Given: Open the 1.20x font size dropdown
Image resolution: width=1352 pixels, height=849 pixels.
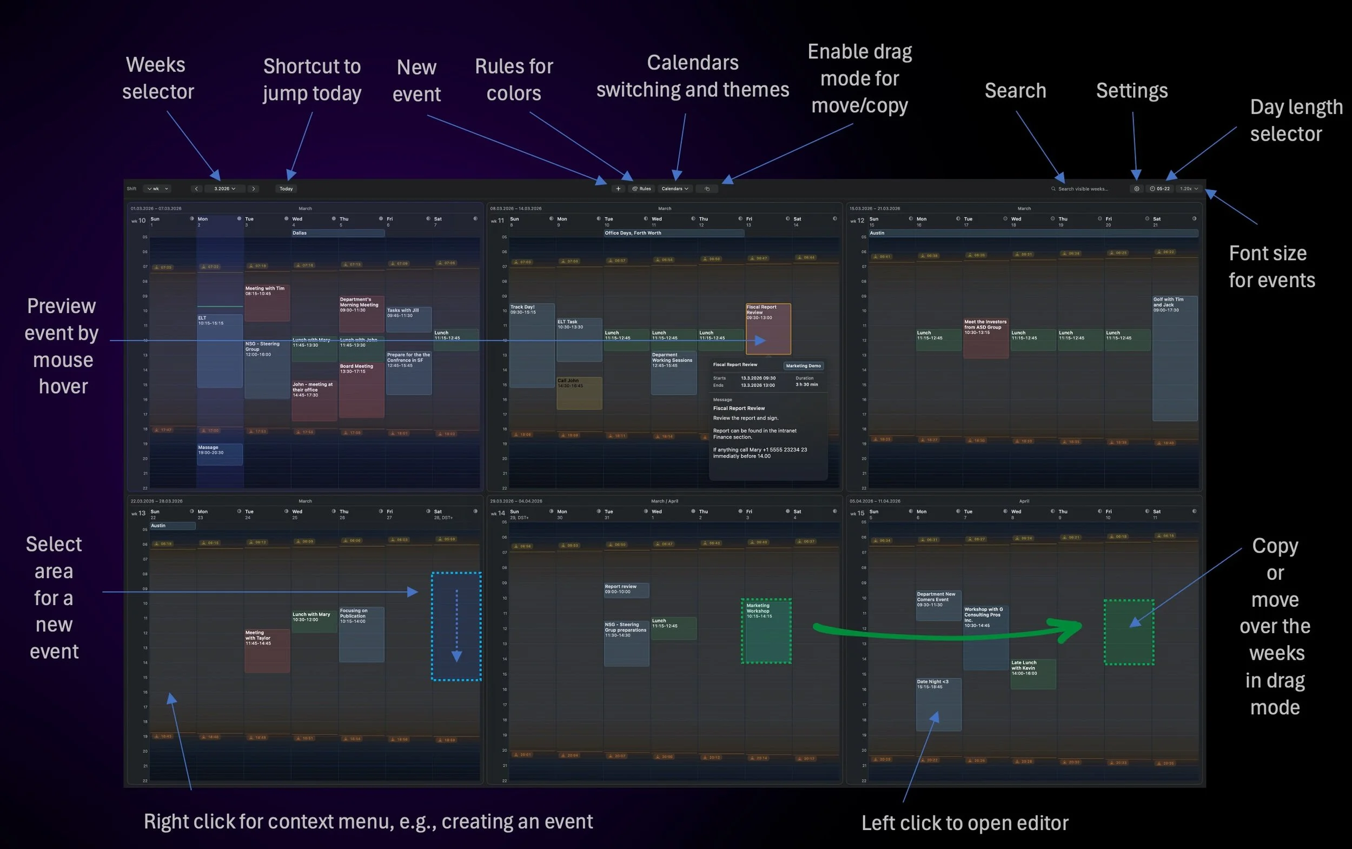Looking at the screenshot, I should 1189,189.
